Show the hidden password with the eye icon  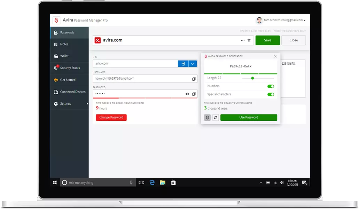[187, 94]
